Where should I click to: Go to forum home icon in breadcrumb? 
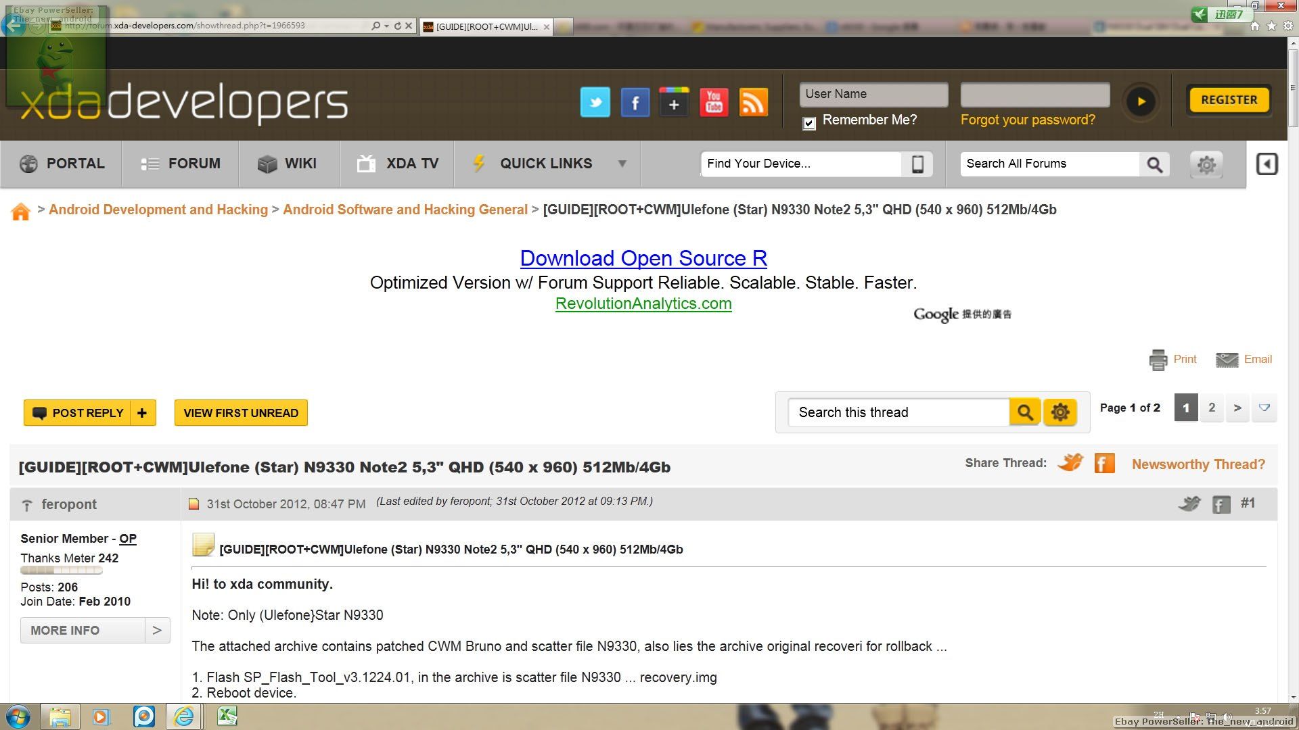coord(21,212)
